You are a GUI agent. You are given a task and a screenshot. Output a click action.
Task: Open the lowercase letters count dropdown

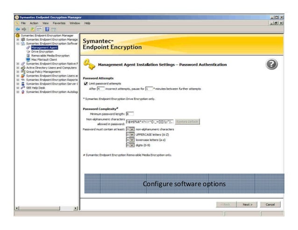coord(132,140)
